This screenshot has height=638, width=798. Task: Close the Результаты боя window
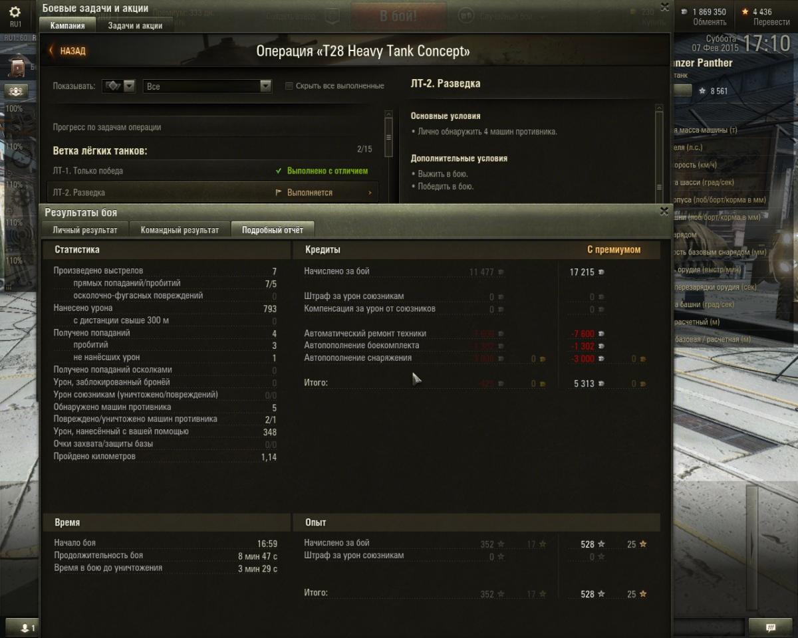(x=664, y=211)
